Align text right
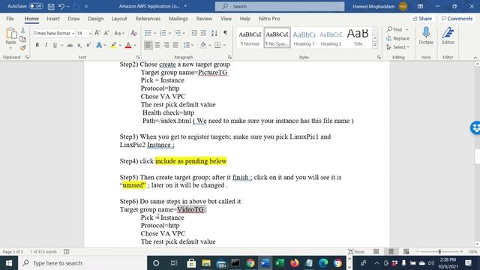Image resolution: width=480 pixels, height=270 pixels. [166, 45]
